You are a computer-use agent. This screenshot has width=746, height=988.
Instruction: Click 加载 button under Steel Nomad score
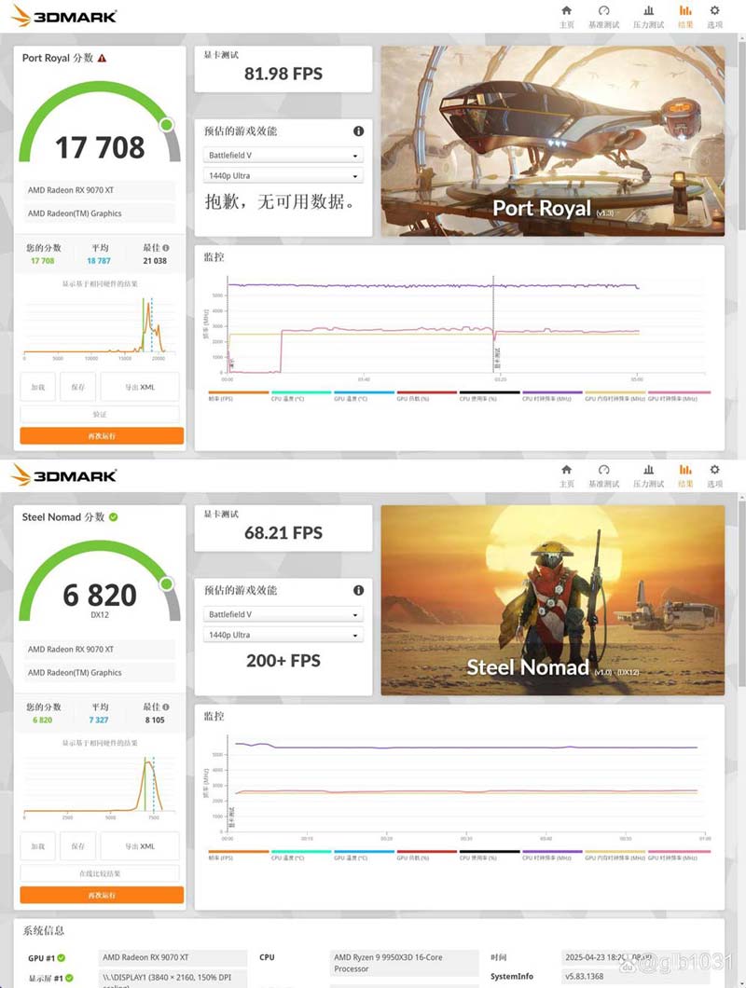(38, 846)
